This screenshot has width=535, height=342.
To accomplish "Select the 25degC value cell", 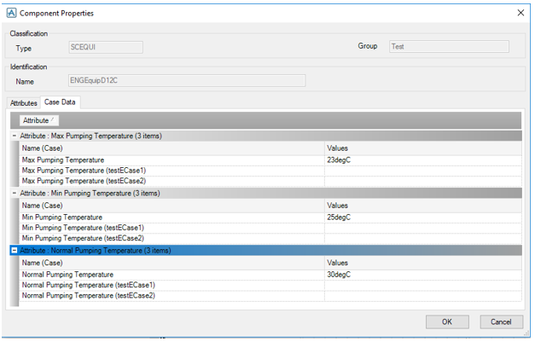I will pyautogui.click(x=422, y=217).
